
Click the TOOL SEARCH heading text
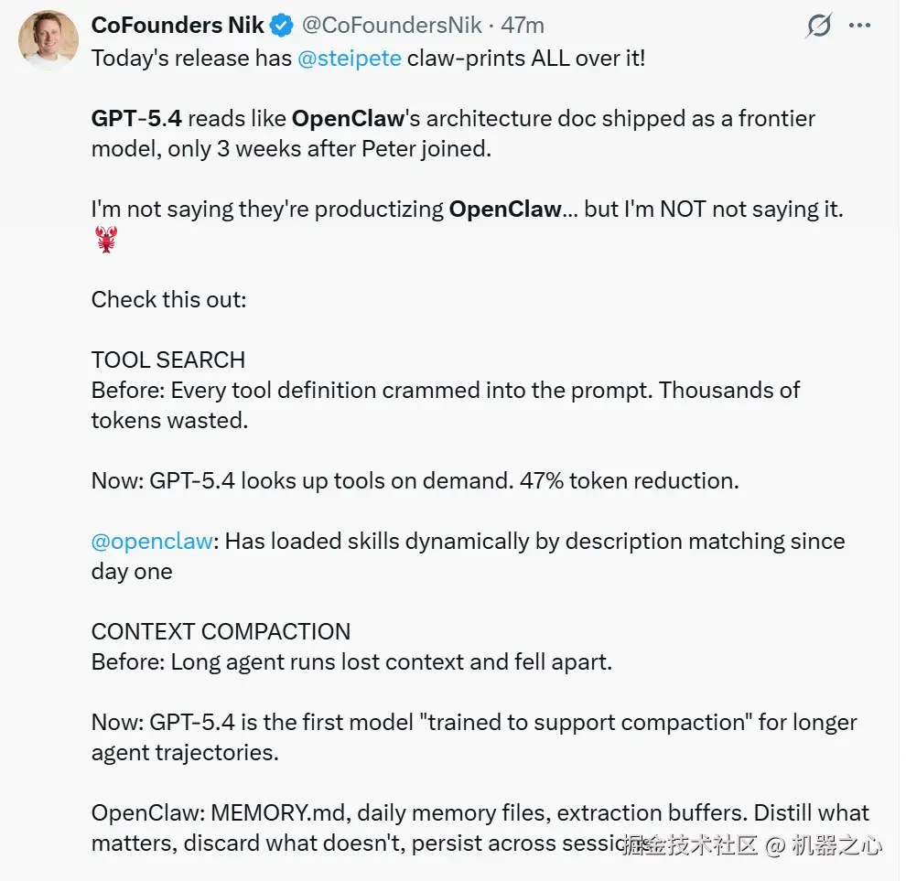click(x=168, y=360)
